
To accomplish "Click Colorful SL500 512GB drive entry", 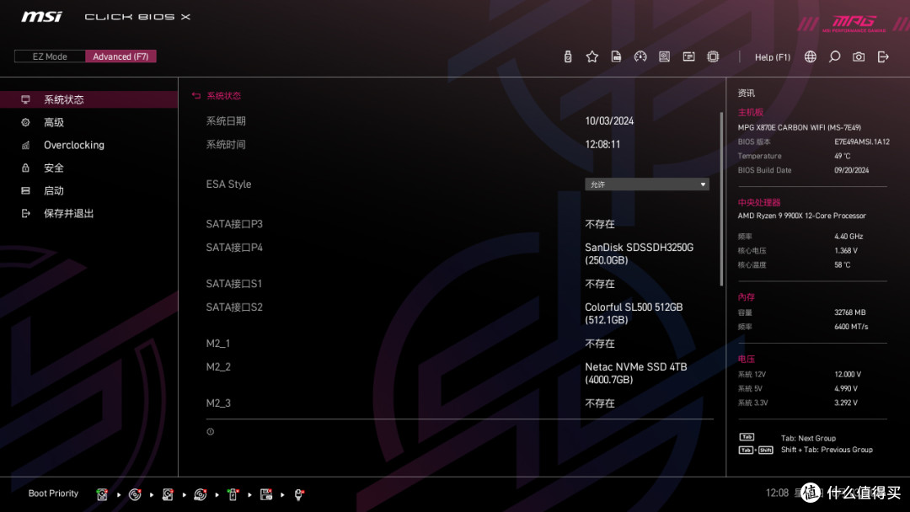I will (634, 313).
